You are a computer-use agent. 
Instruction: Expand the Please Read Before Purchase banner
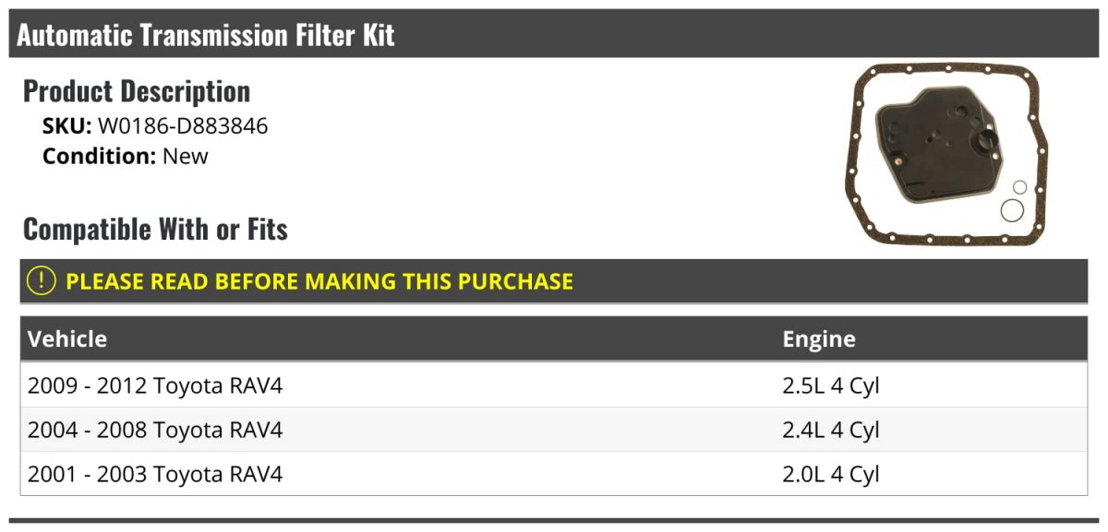coord(554,281)
